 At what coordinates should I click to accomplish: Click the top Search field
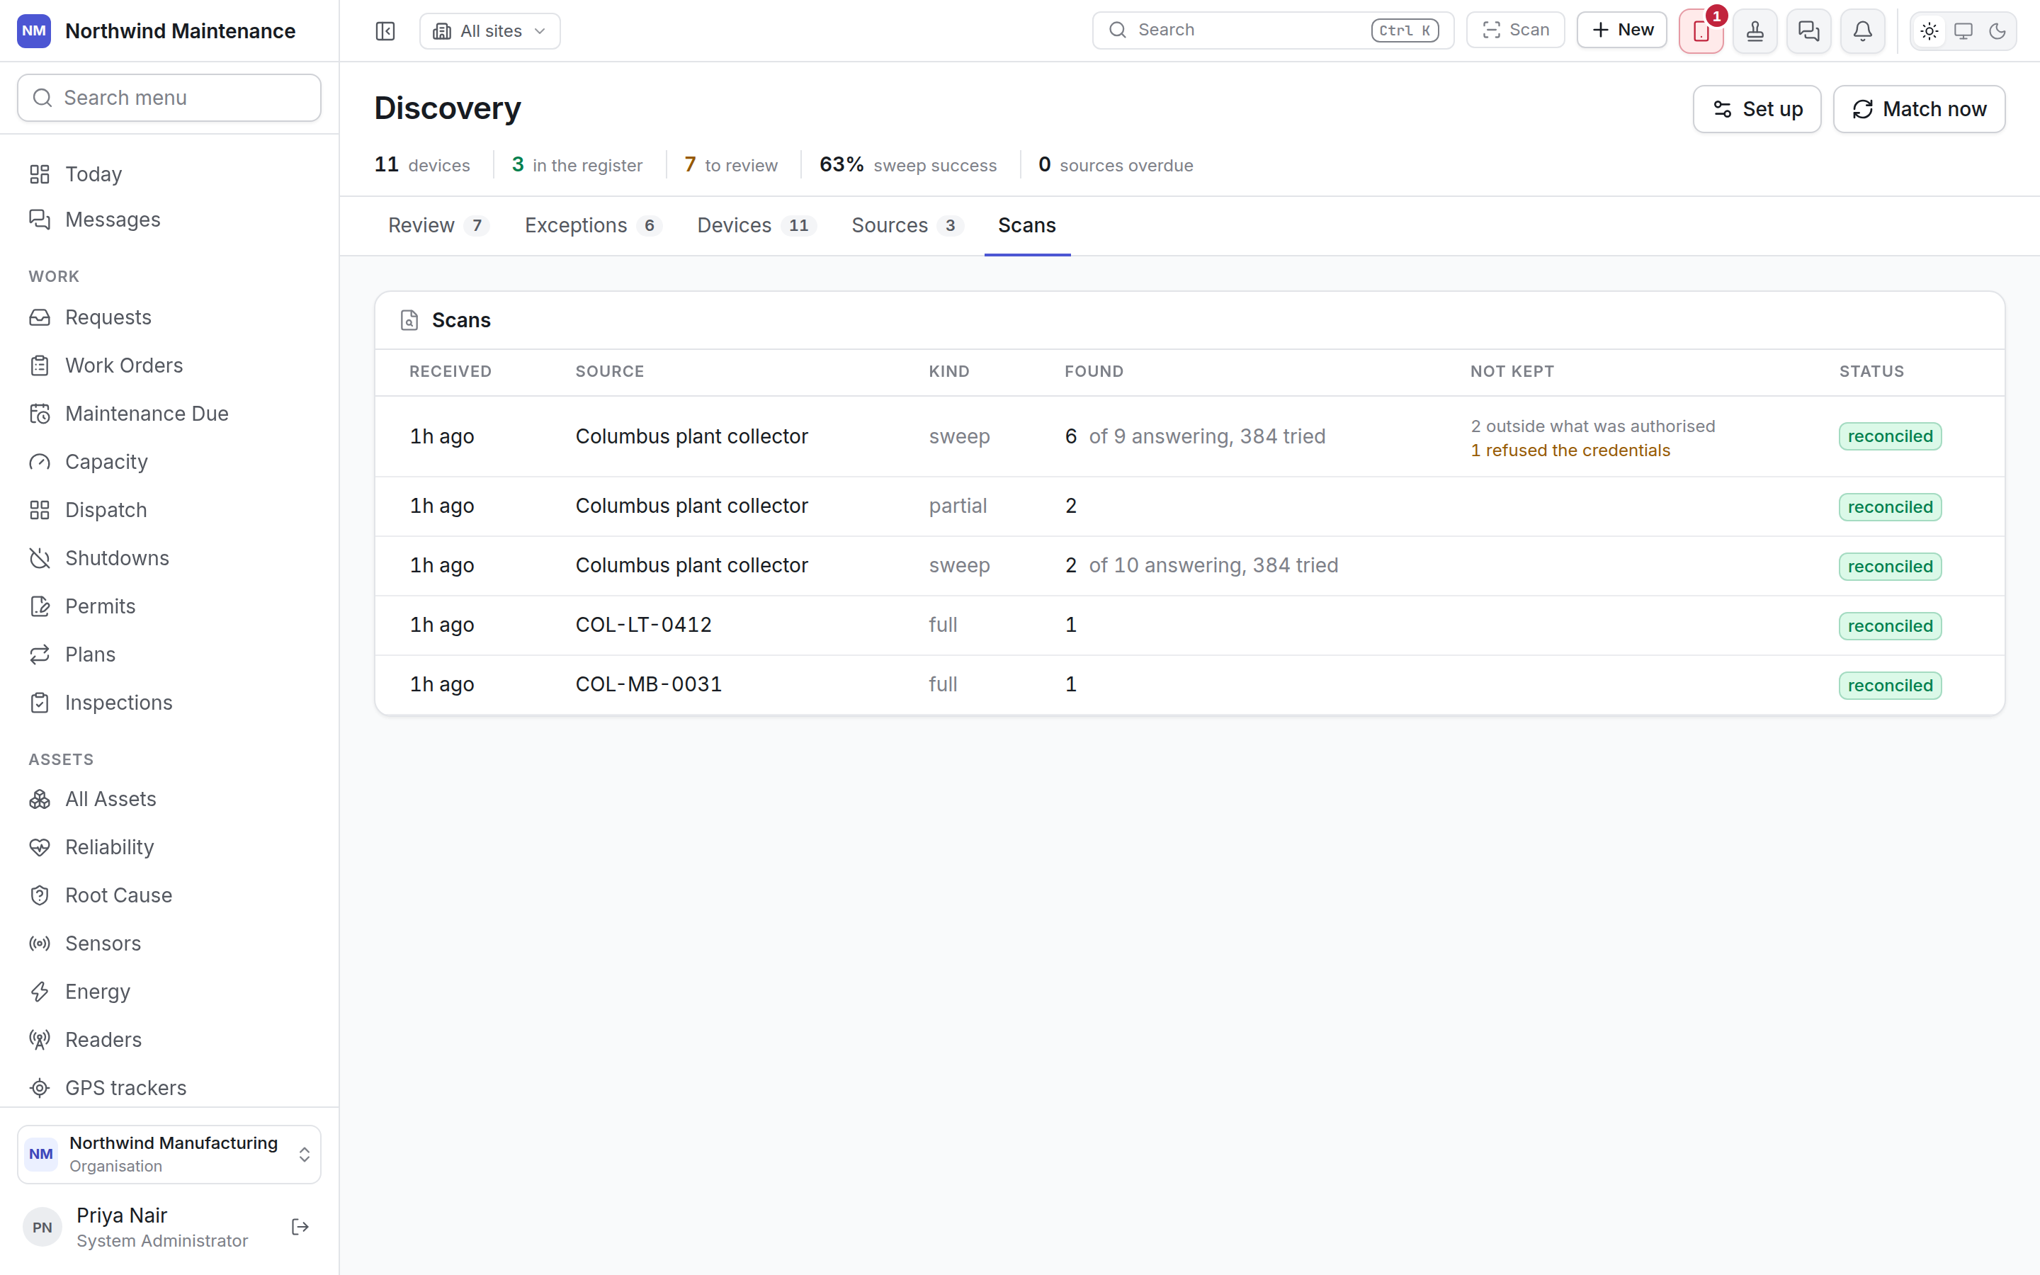[x=1273, y=30]
